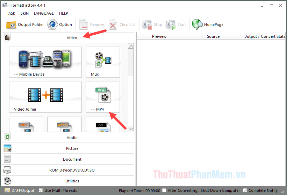The image size is (287, 195).
Task: Click the Stop conversion icon
Action: (147, 25)
